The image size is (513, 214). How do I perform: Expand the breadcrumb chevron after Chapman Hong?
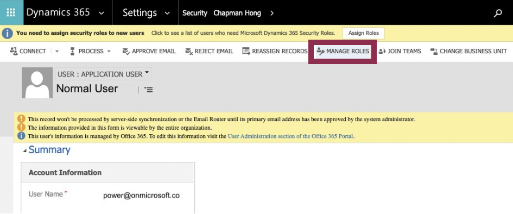point(272,13)
